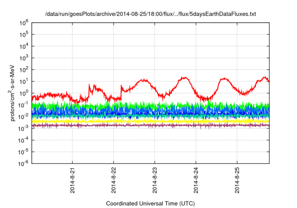Viewport: 297px width, 208px height.
Task: Click the 10^1 y-axis tick label
Action: (x=24, y=81)
